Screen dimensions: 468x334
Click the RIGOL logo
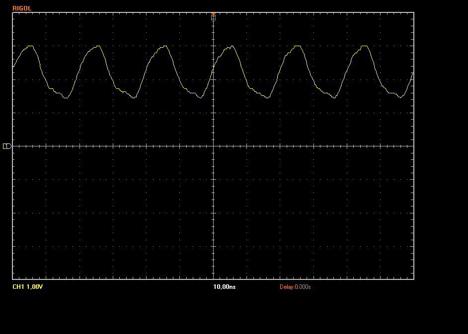point(22,8)
